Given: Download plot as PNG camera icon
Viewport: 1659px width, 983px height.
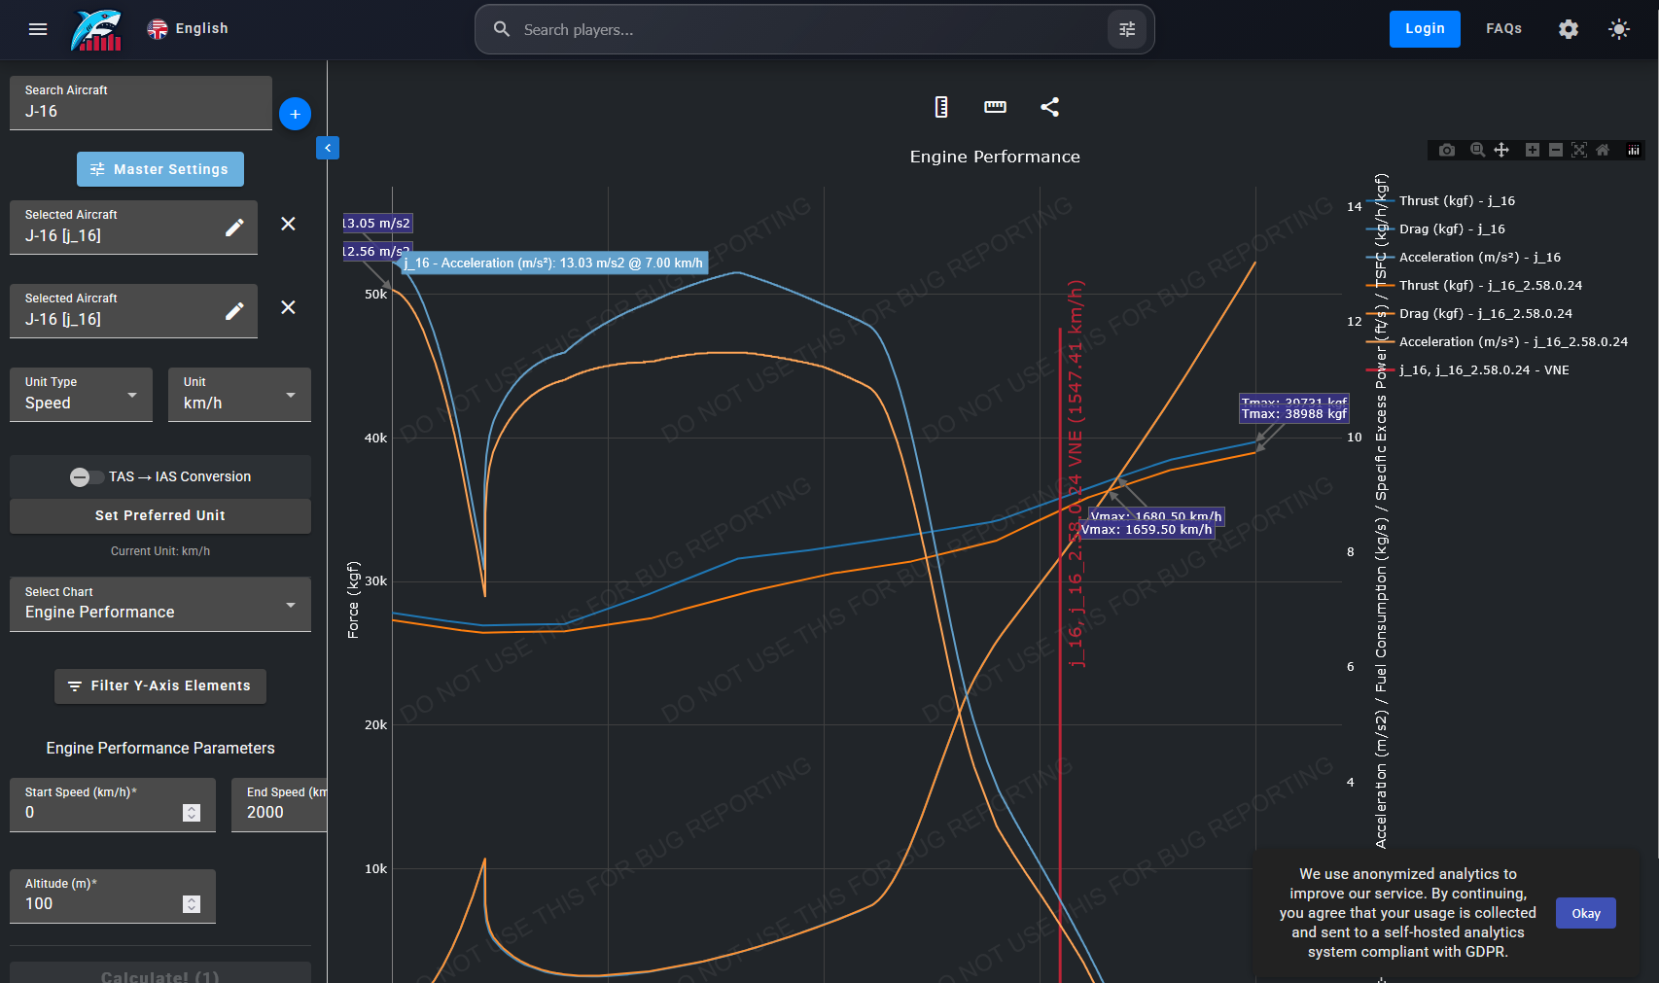Looking at the screenshot, I should [x=1447, y=150].
